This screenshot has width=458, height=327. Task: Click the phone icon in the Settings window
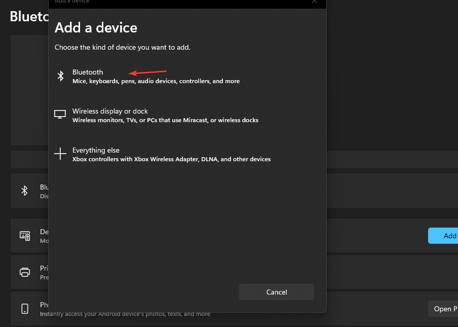pyautogui.click(x=25, y=309)
